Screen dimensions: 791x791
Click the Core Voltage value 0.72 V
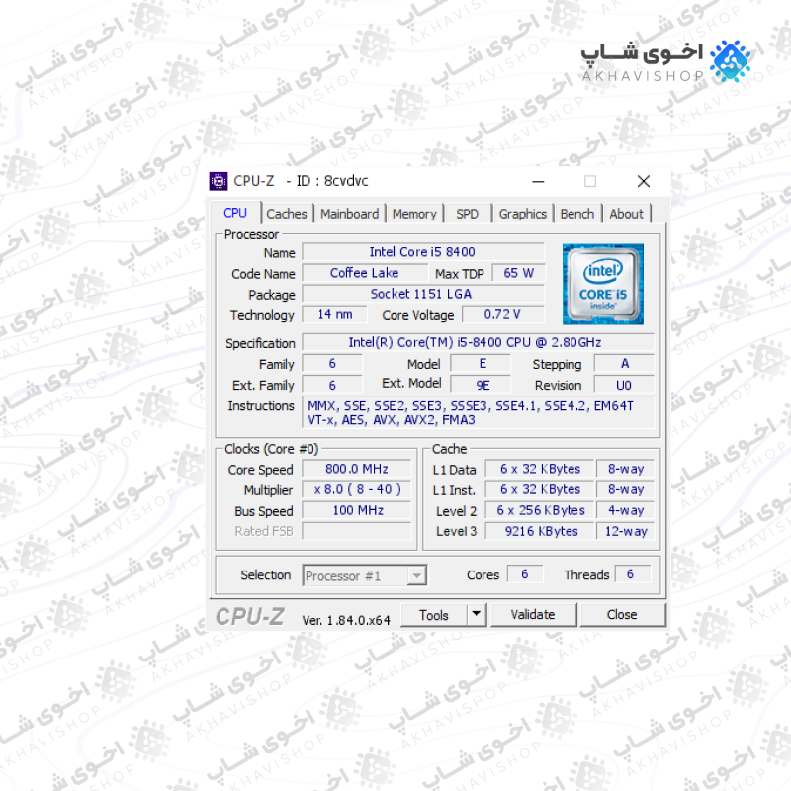click(503, 314)
